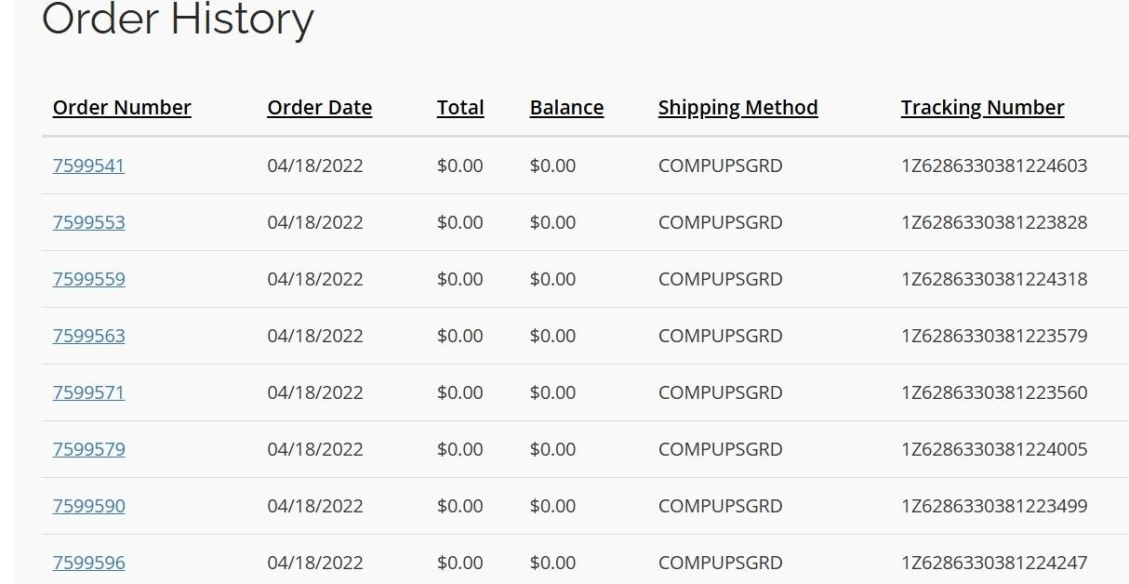This screenshot has height=584, width=1129.
Task: Click tracking number ending in 3579
Action: tap(993, 336)
